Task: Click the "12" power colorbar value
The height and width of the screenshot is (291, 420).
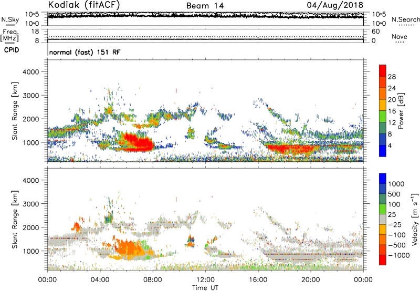Action: coord(392,123)
